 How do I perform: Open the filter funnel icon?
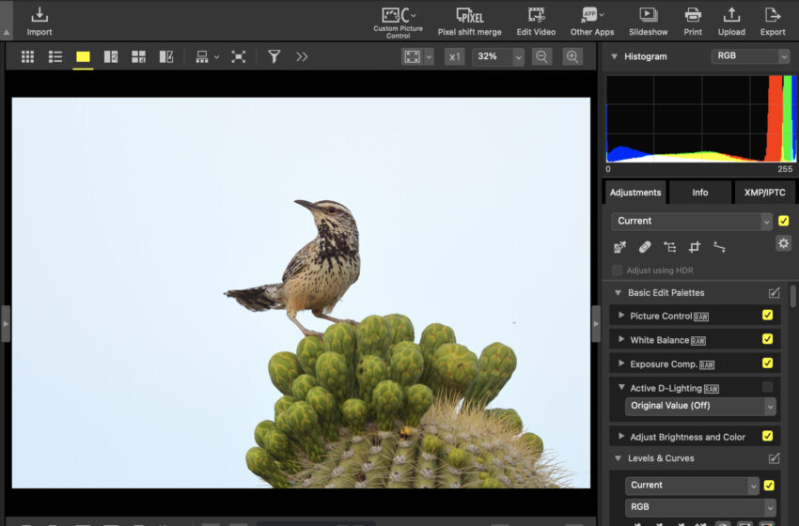click(274, 56)
